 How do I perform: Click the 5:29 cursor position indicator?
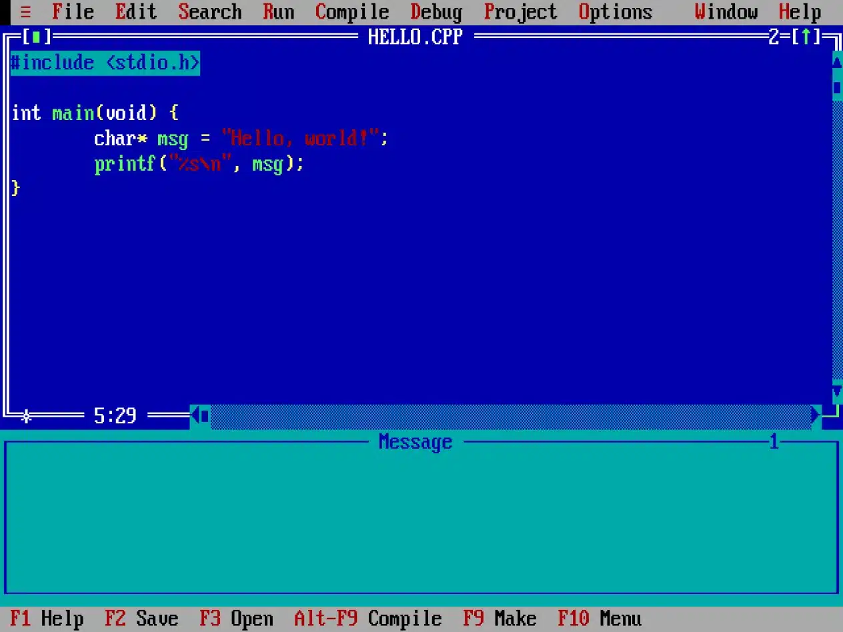(x=115, y=417)
